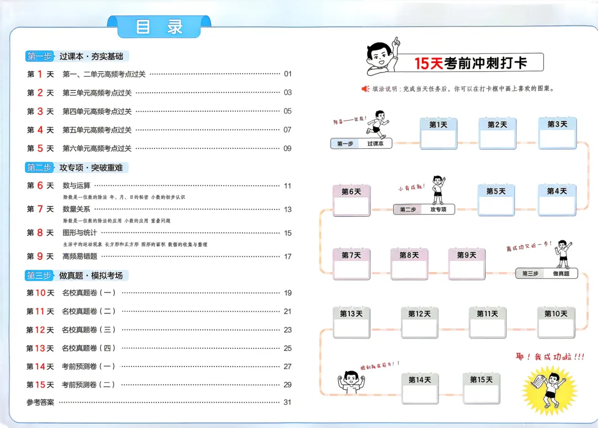The image size is (598, 428).
Task: Open the 第五单元高频考点过关 entry
Action: pyautogui.click(x=159, y=130)
